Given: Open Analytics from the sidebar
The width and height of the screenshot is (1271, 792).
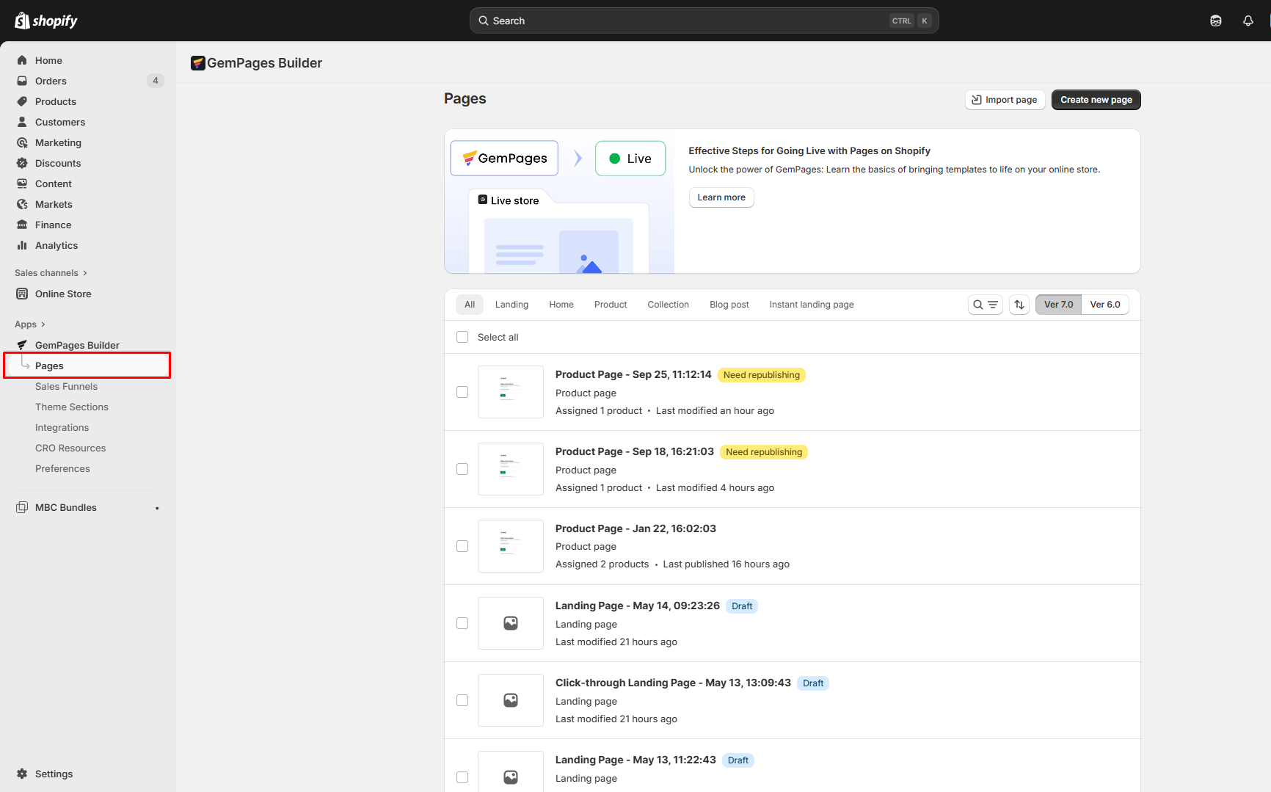Looking at the screenshot, I should [x=57, y=245].
